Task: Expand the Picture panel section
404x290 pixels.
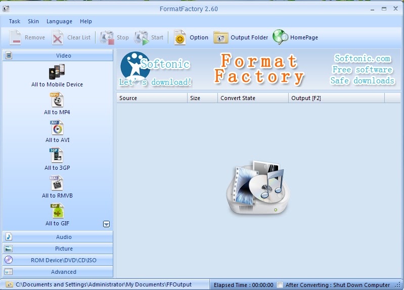Action: pos(58,249)
